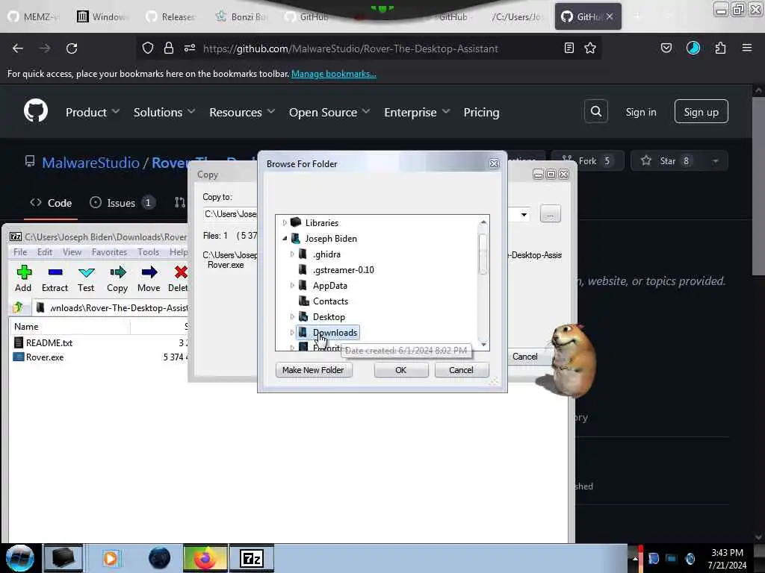Select README.txt in 7-Zip file list
This screenshot has width=765, height=573.
pyautogui.click(x=49, y=342)
